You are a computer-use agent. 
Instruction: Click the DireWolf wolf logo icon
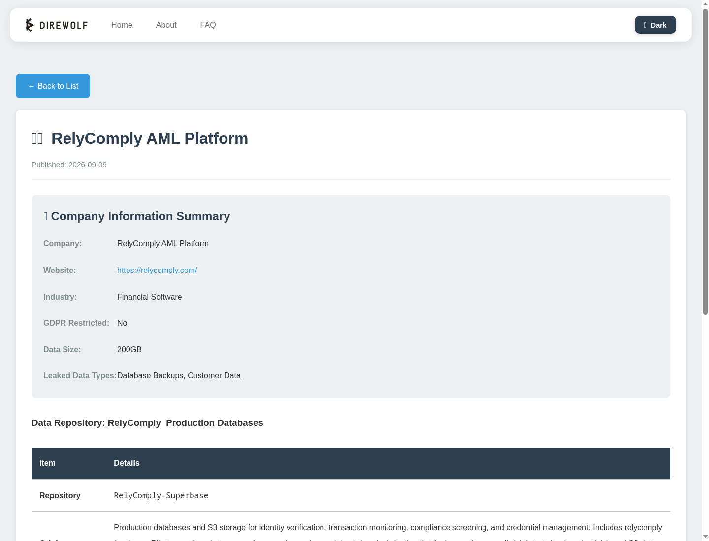[30, 25]
